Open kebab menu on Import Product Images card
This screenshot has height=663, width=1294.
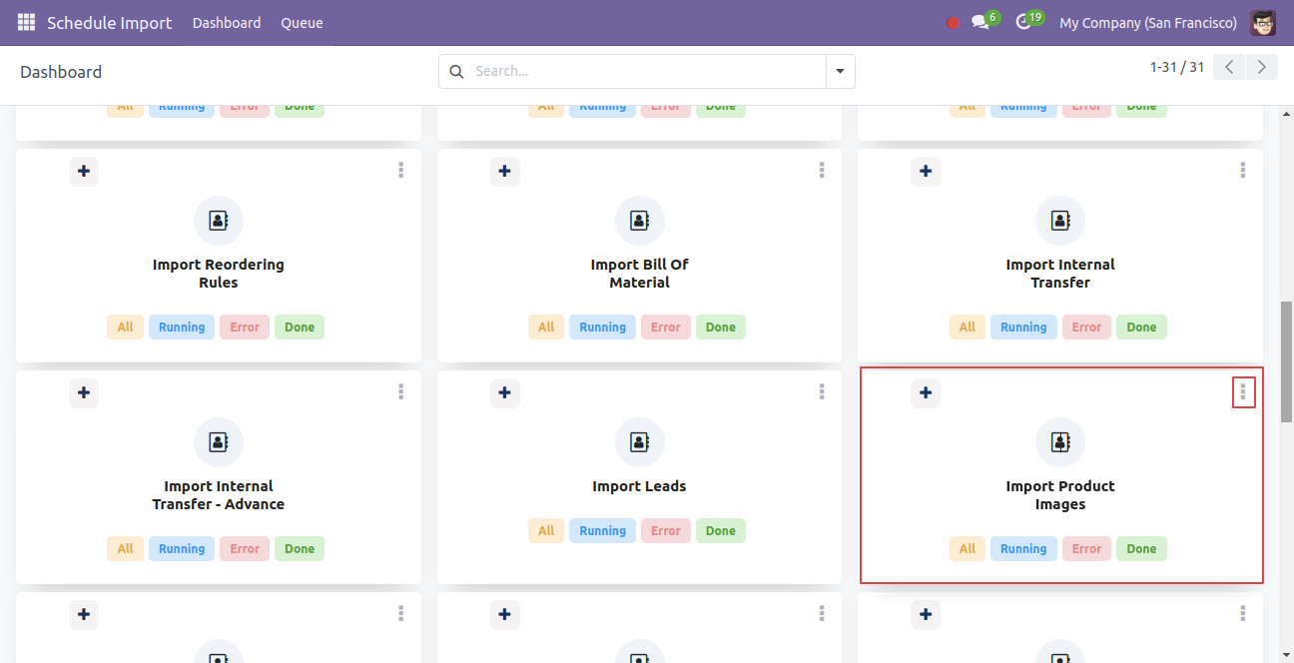pyautogui.click(x=1243, y=392)
